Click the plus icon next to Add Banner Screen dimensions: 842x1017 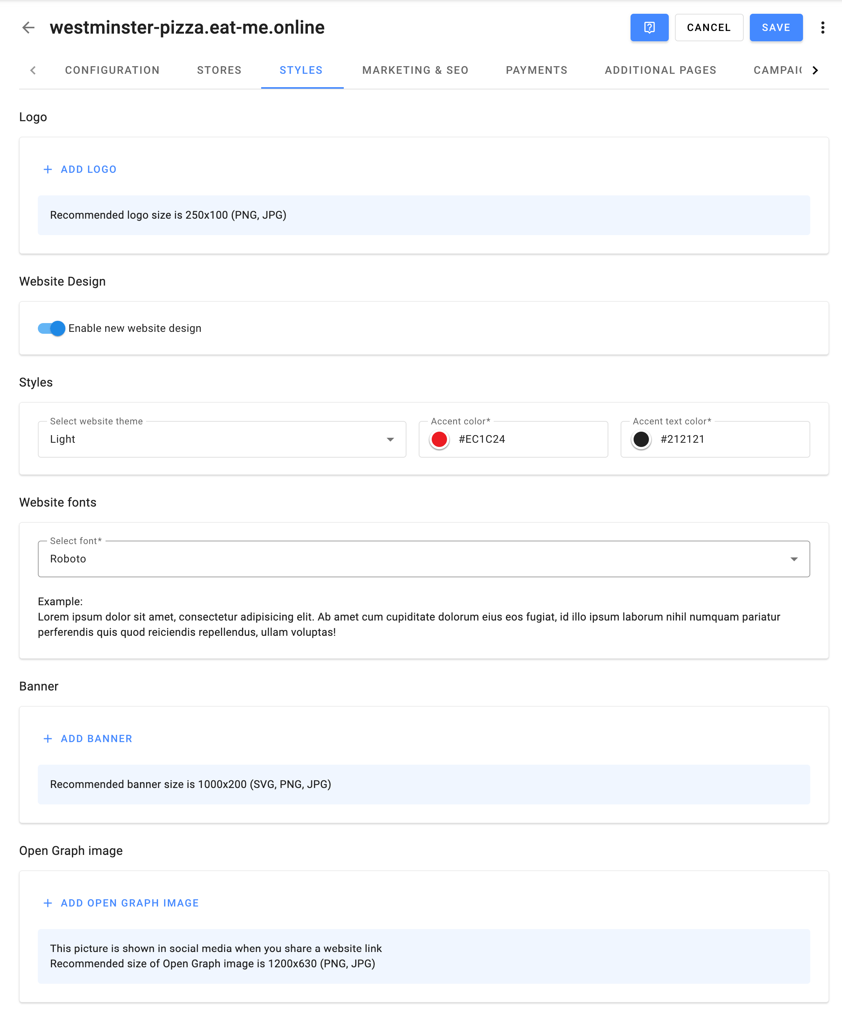[x=47, y=739]
